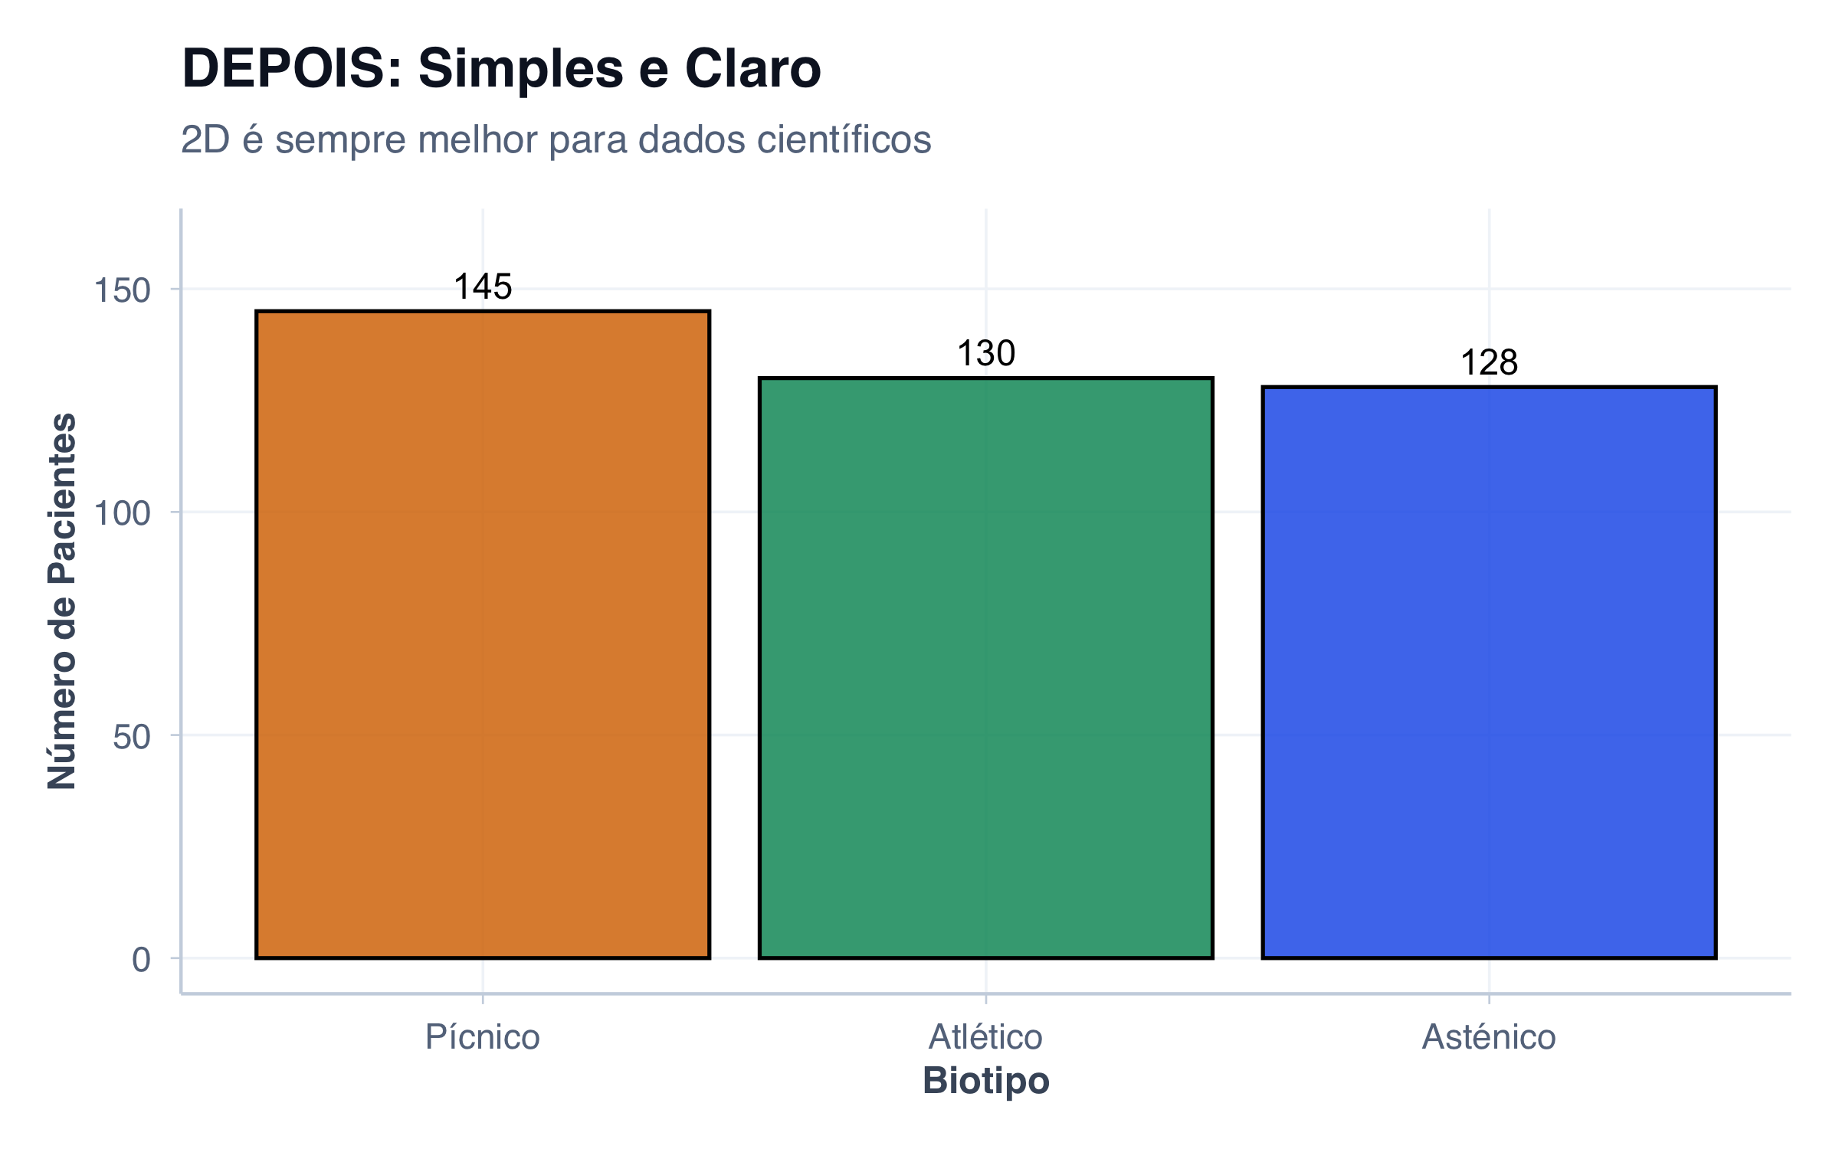The height and width of the screenshot is (1149, 1839).
Task: Select the 130 data label
Action: tap(985, 354)
